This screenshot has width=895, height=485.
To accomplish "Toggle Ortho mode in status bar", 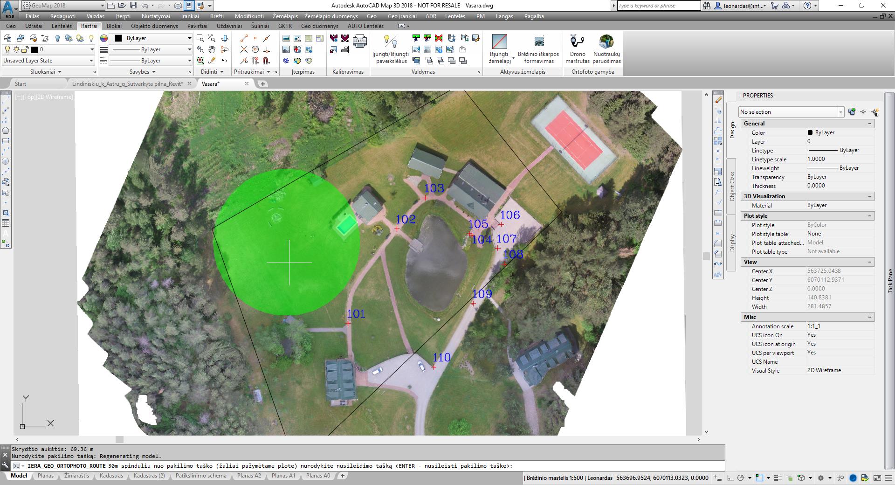I will pos(730,478).
